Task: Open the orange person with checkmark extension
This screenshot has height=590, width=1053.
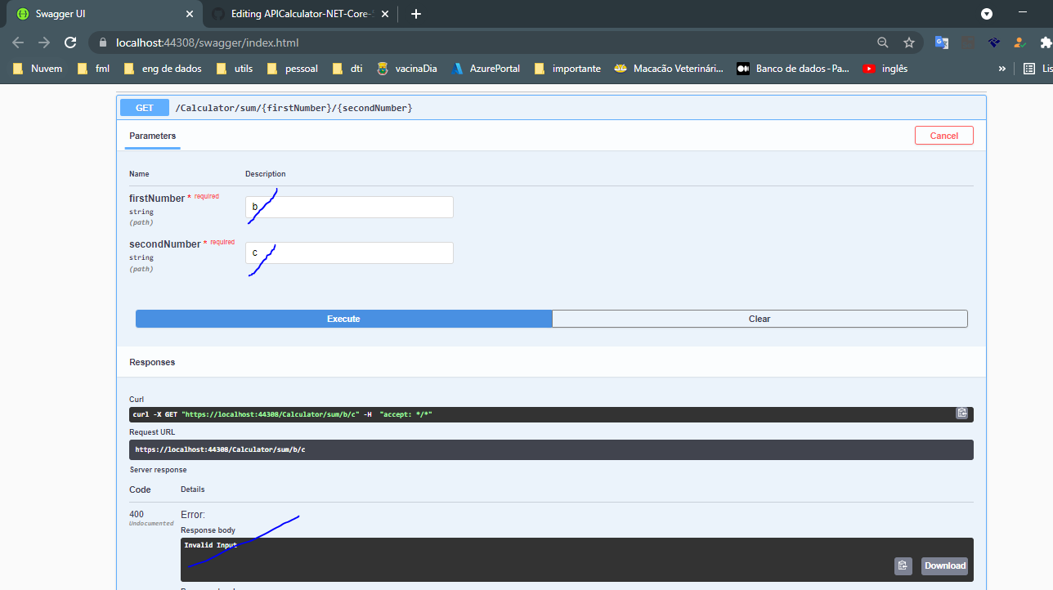Action: (1019, 42)
